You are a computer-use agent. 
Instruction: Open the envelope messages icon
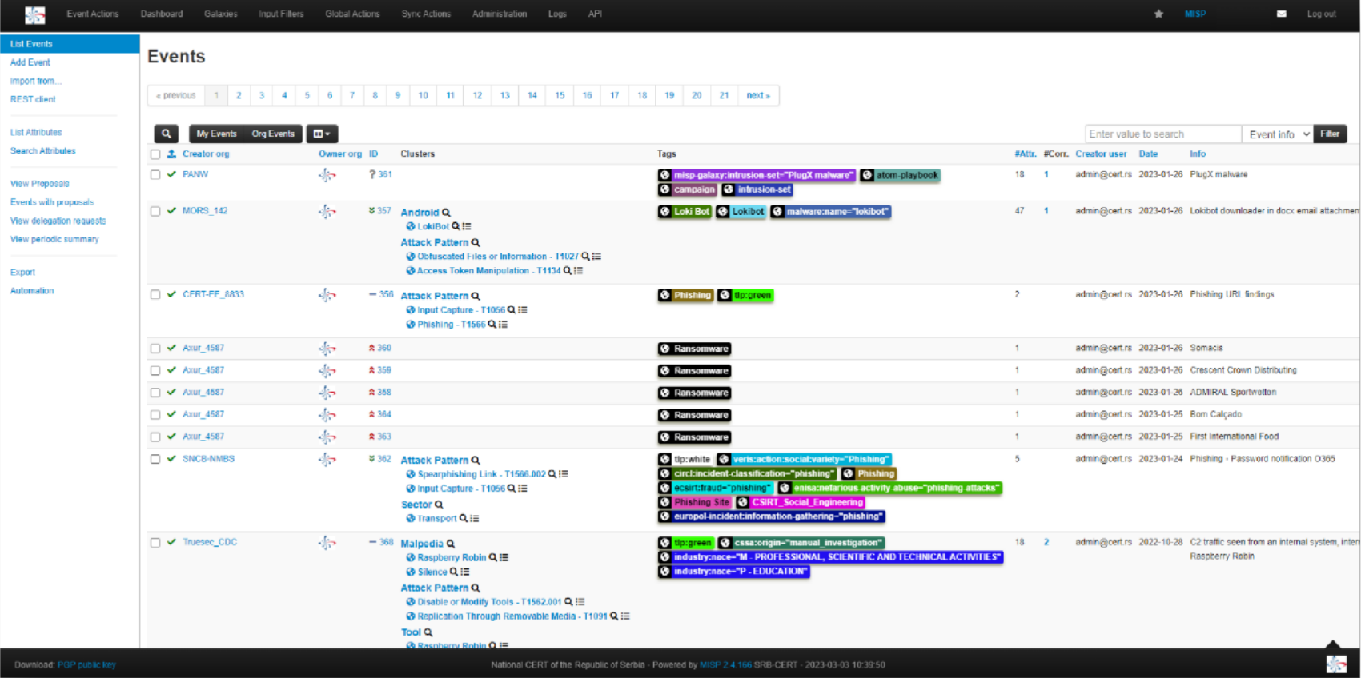tap(1282, 14)
